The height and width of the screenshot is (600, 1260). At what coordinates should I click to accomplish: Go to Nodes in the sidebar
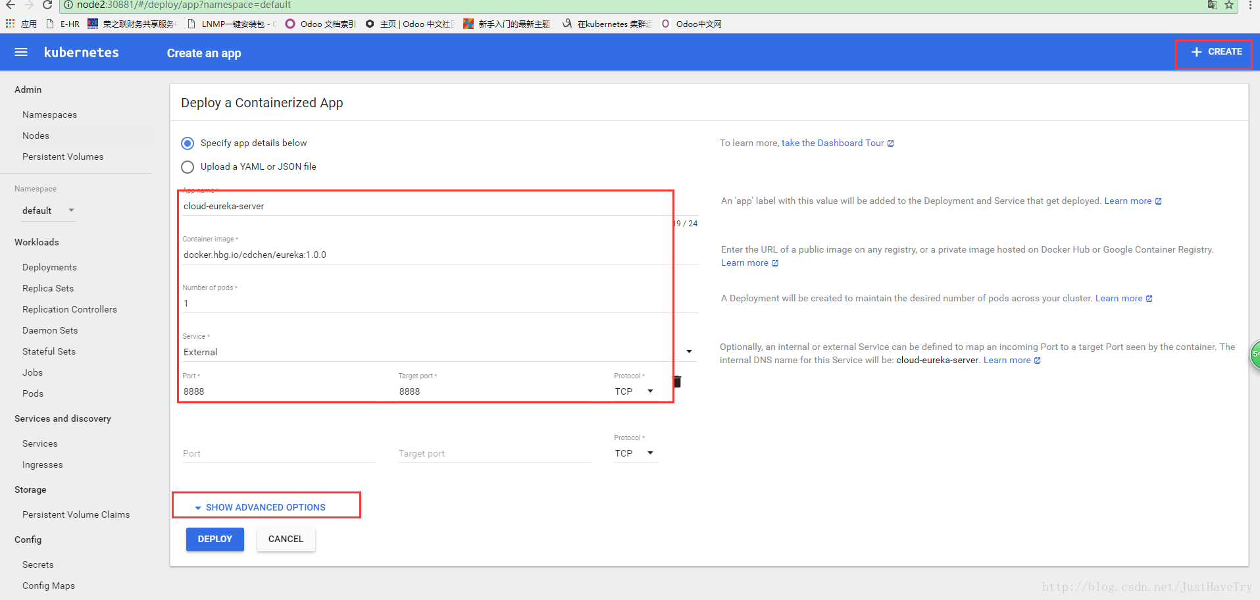[36, 136]
